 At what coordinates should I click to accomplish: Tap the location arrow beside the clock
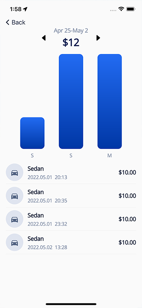[25, 9]
